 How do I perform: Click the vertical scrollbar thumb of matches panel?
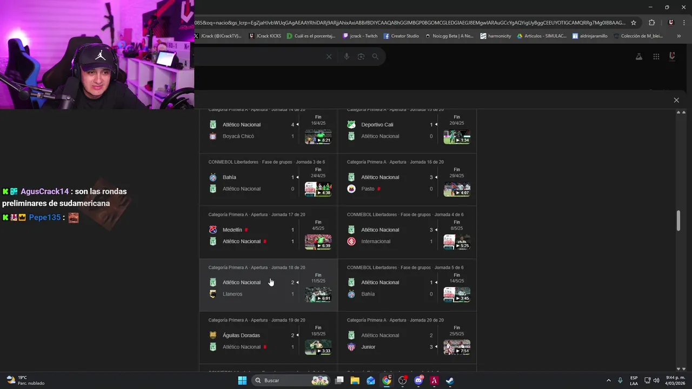tap(678, 220)
